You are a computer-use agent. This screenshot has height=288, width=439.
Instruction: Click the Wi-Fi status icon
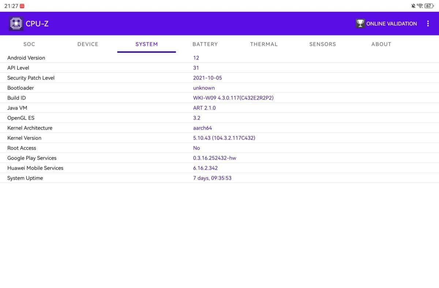(x=420, y=6)
